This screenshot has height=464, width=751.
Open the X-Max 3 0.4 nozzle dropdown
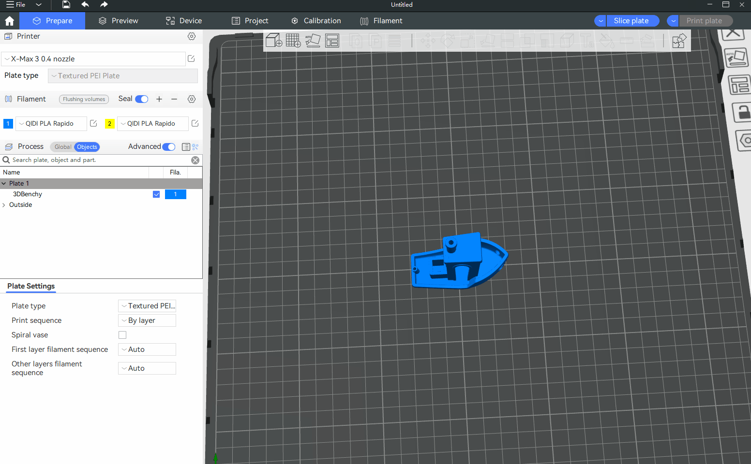(93, 59)
